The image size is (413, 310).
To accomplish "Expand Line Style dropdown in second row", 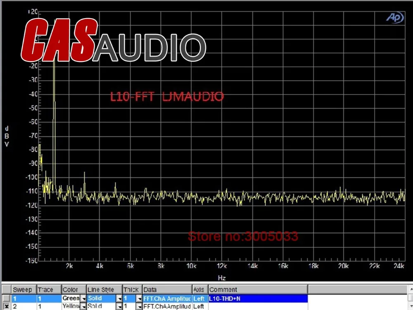I will [119, 306].
